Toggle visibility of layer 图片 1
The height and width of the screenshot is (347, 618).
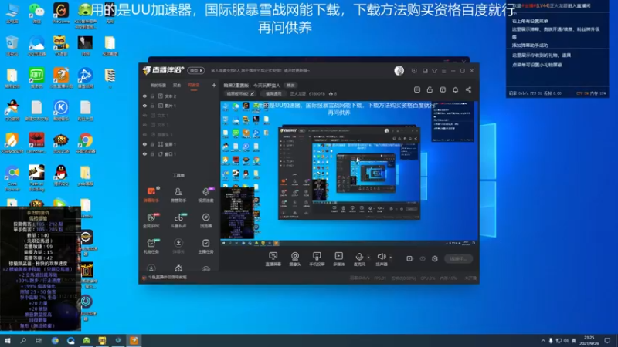pos(144,106)
